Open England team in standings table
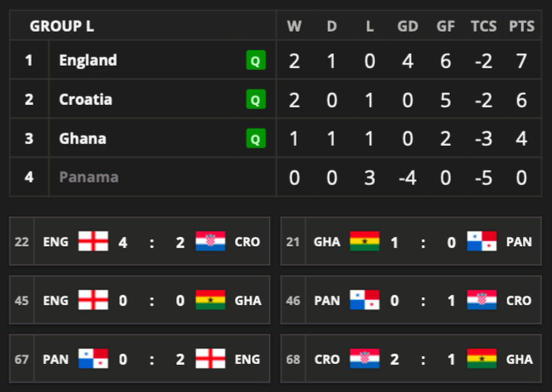552x392 pixels. (88, 60)
